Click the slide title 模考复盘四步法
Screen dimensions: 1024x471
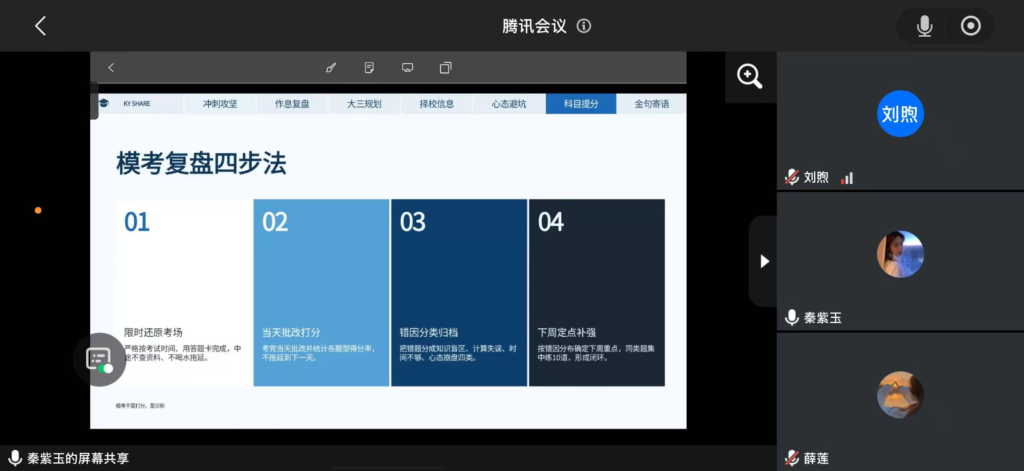[201, 163]
